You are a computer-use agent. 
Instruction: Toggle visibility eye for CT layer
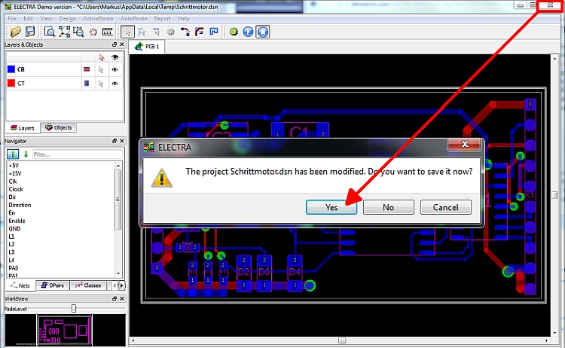tap(115, 83)
